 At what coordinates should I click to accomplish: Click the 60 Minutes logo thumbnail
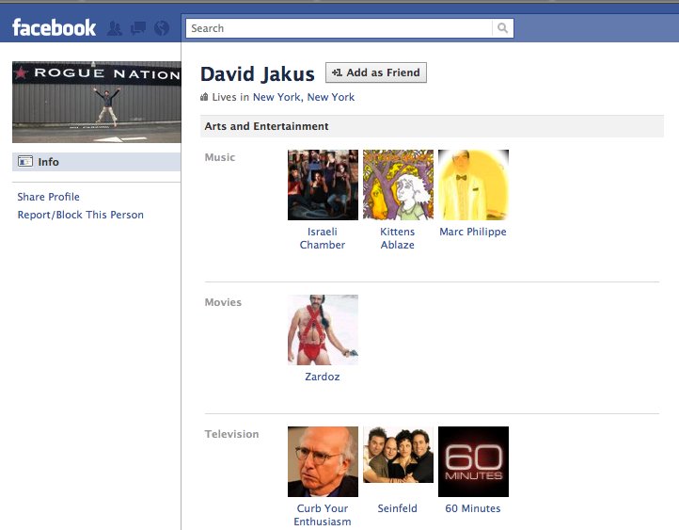coord(473,461)
